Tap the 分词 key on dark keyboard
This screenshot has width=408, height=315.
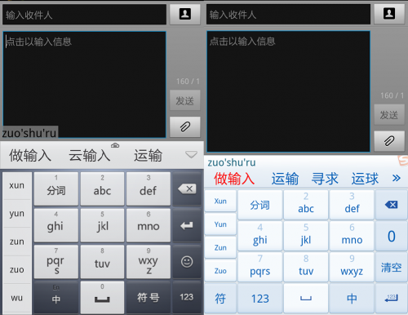(56, 189)
